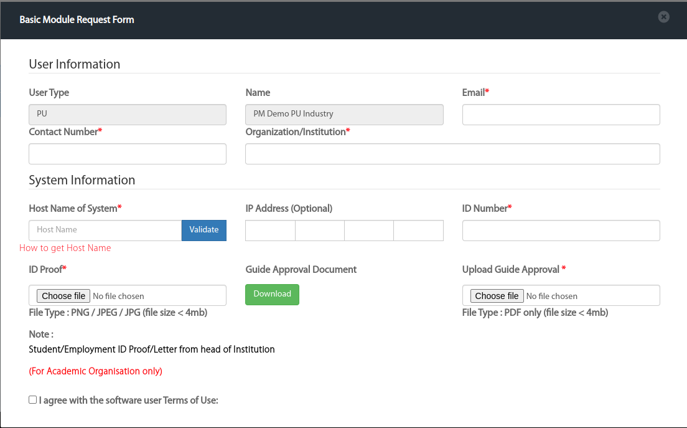Click the Host Name input field

pyautogui.click(x=105, y=231)
